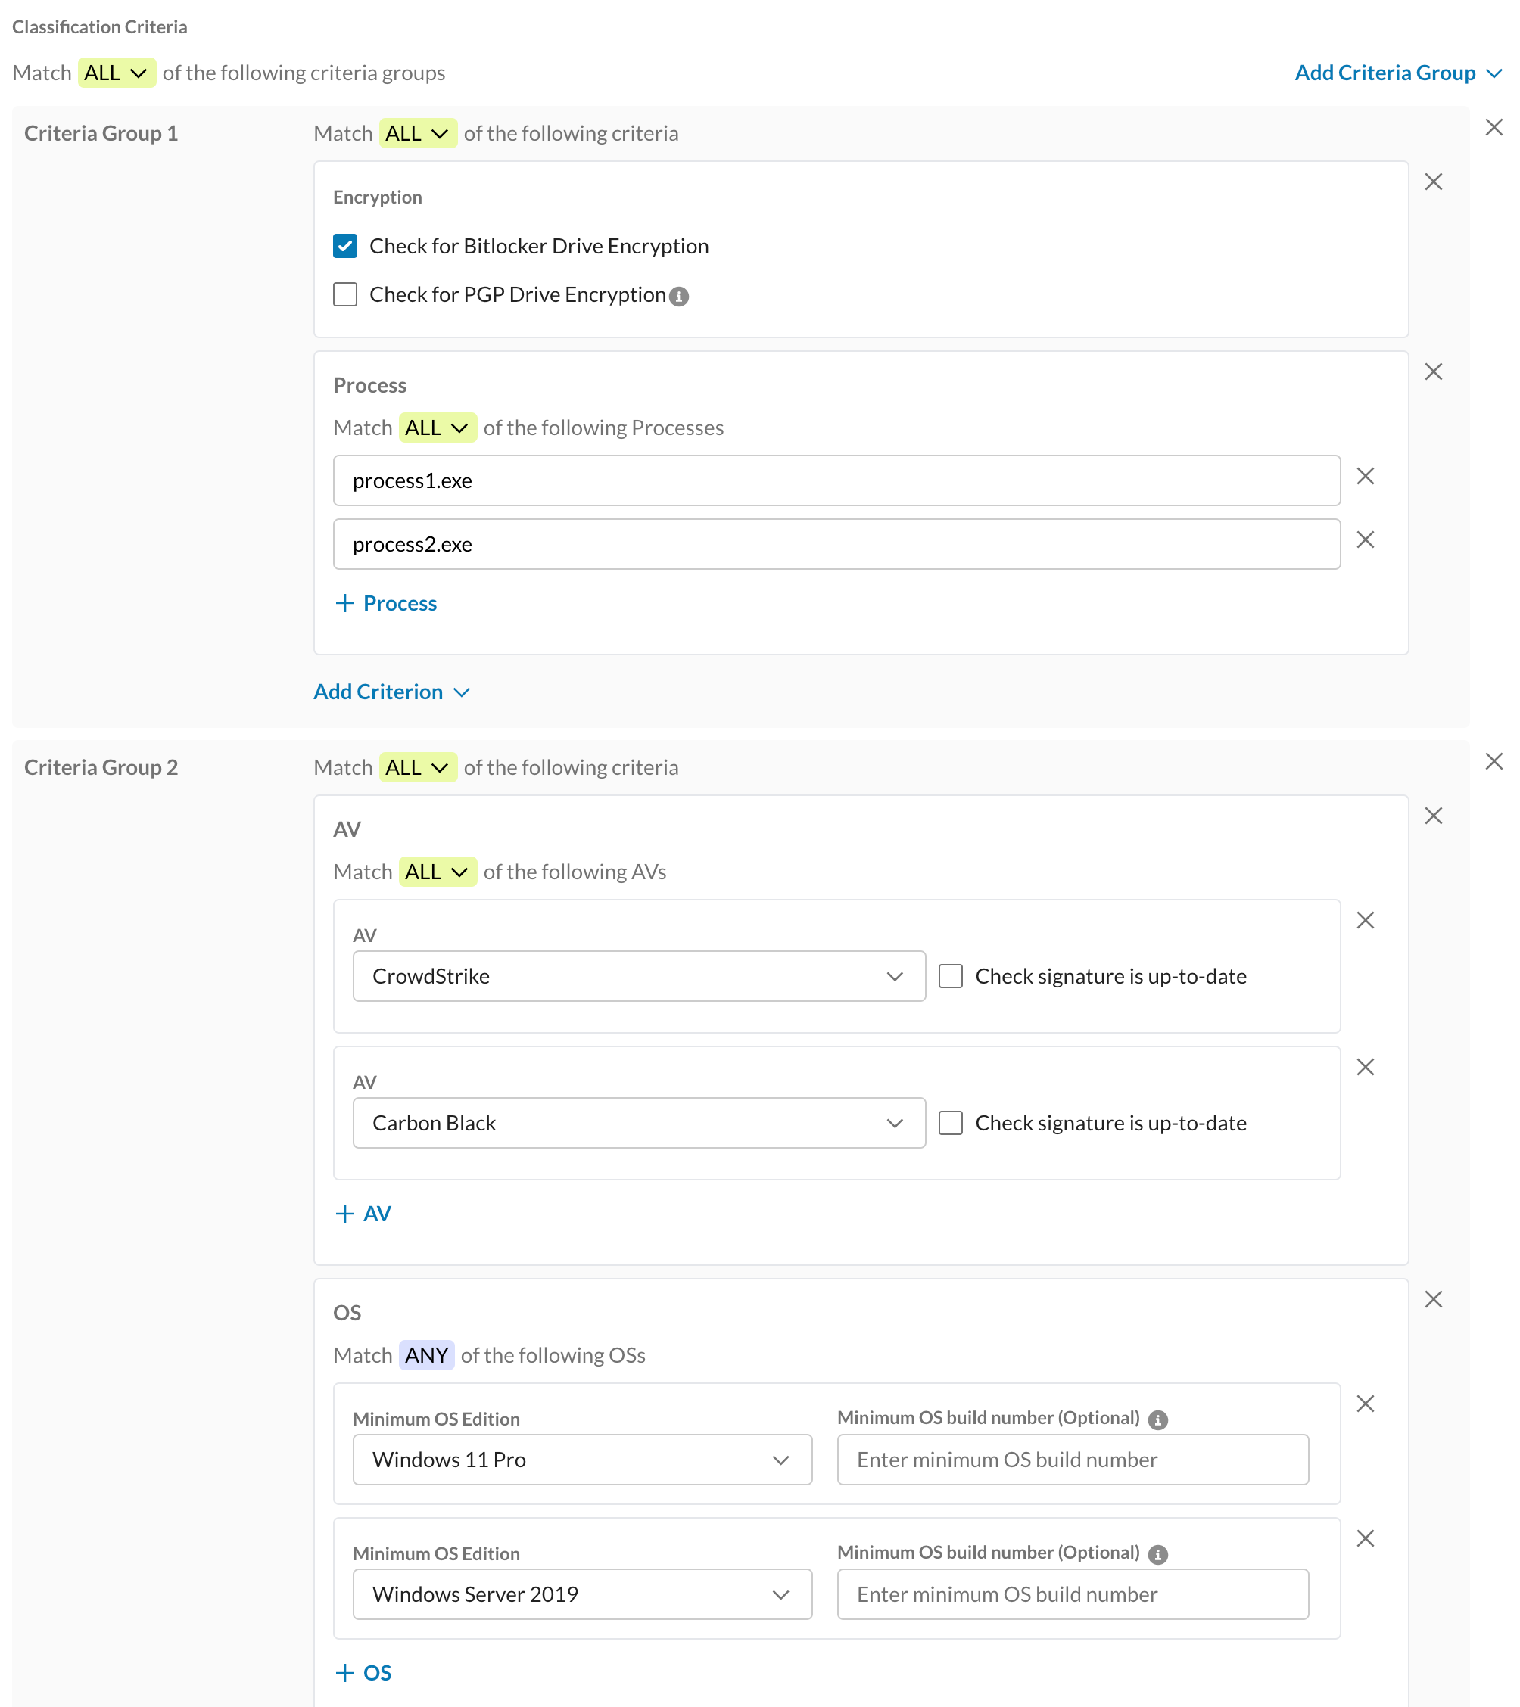Remove the Carbon Black AV entry
The image size is (1520, 1707).
click(1366, 1066)
